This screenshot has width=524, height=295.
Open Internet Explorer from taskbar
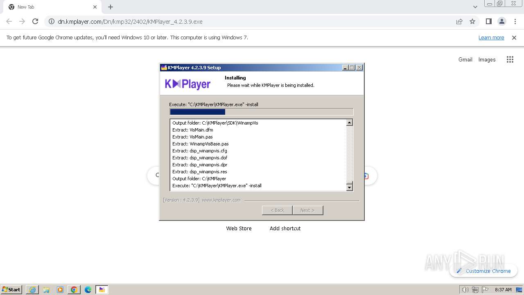point(32,290)
